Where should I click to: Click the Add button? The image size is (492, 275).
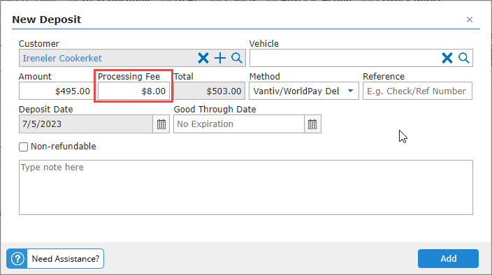tap(448, 258)
